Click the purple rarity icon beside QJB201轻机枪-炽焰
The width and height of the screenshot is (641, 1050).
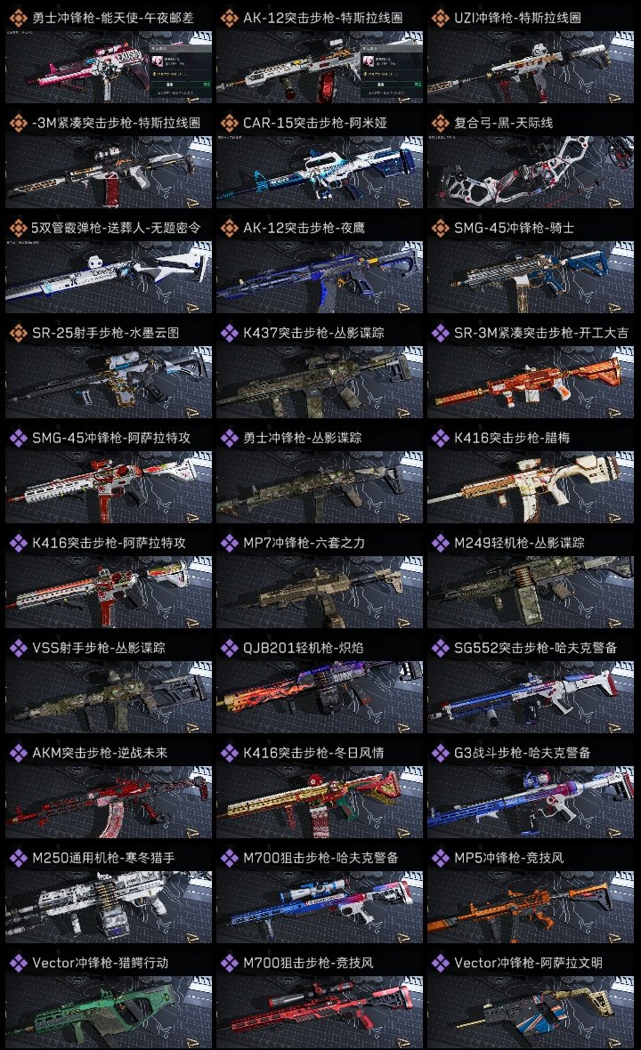click(x=229, y=648)
